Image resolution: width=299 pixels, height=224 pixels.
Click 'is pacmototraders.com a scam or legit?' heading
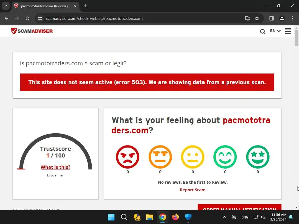[73, 63]
